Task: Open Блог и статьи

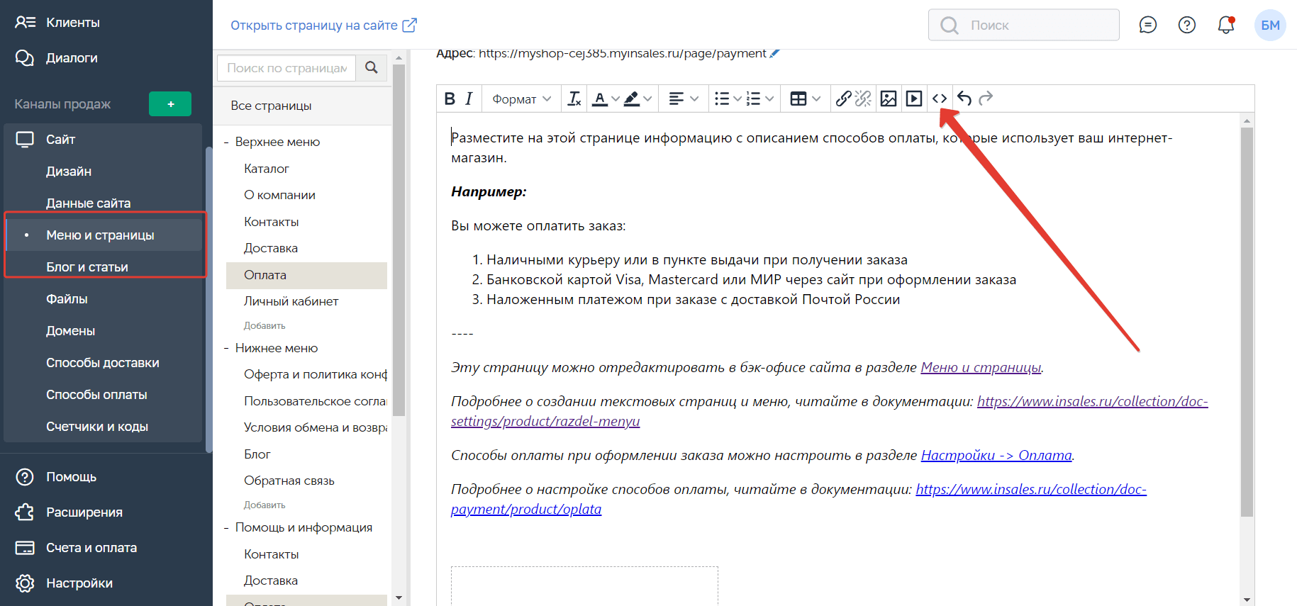Action: coord(87,267)
